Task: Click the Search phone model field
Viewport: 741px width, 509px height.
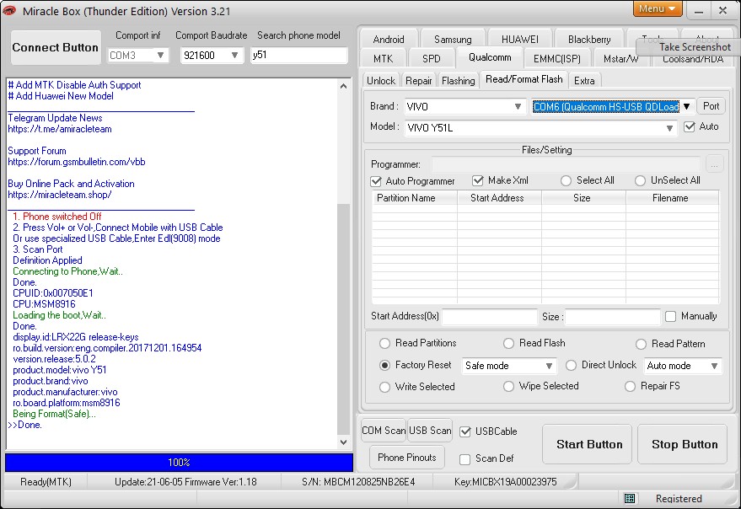Action: click(298, 55)
